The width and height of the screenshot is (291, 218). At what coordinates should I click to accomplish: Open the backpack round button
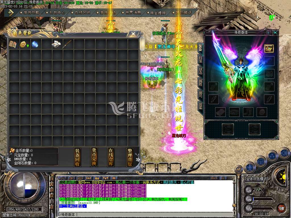click(261, 162)
